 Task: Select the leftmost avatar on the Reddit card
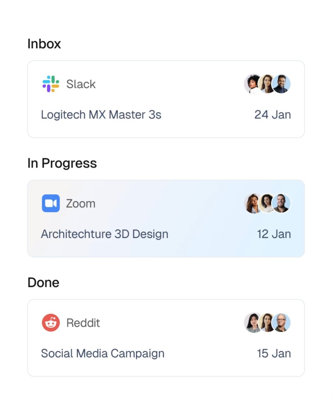click(x=252, y=323)
